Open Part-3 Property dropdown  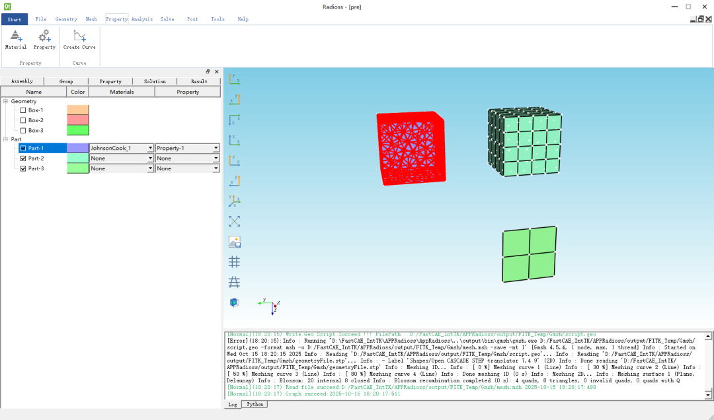(x=187, y=168)
